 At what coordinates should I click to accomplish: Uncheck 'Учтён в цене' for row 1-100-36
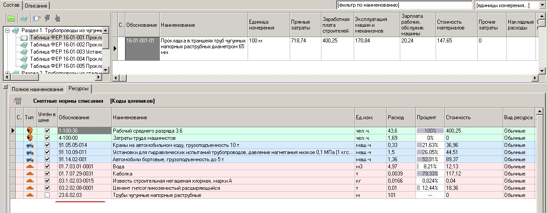click(x=47, y=131)
